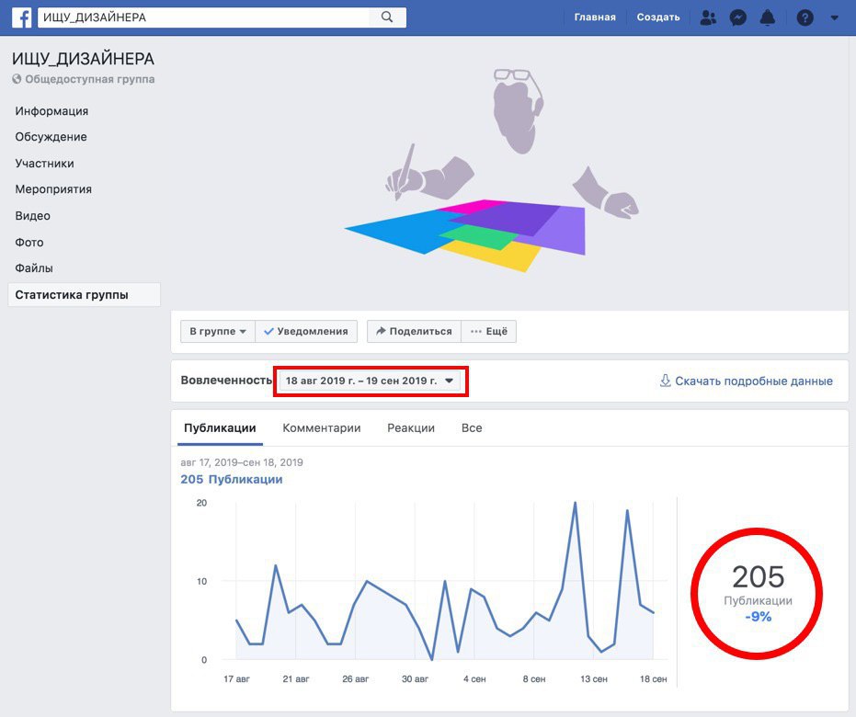Switch to the Комментарии tab
The image size is (856, 717).
pos(321,427)
